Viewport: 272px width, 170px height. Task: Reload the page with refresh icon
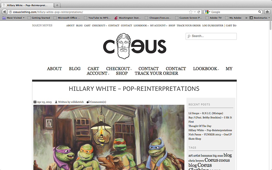[199, 12]
